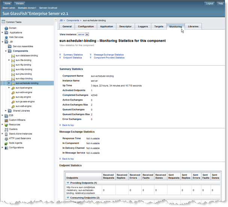Image resolution: width=228 pixels, height=207 pixels.
Task: Jump to Message Exchange Statistics link
Action: (109, 55)
